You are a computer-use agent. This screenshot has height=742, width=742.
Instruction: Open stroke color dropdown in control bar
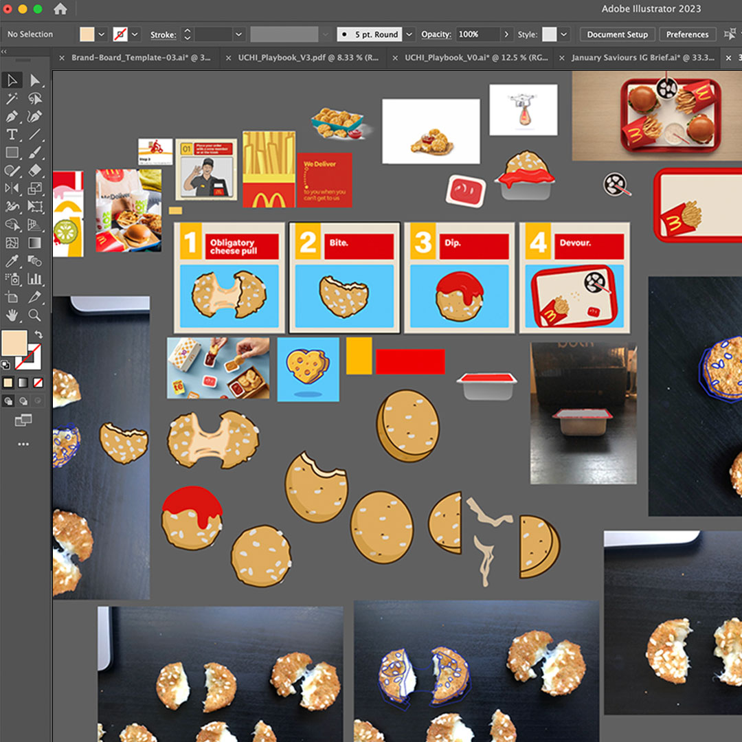click(x=135, y=34)
